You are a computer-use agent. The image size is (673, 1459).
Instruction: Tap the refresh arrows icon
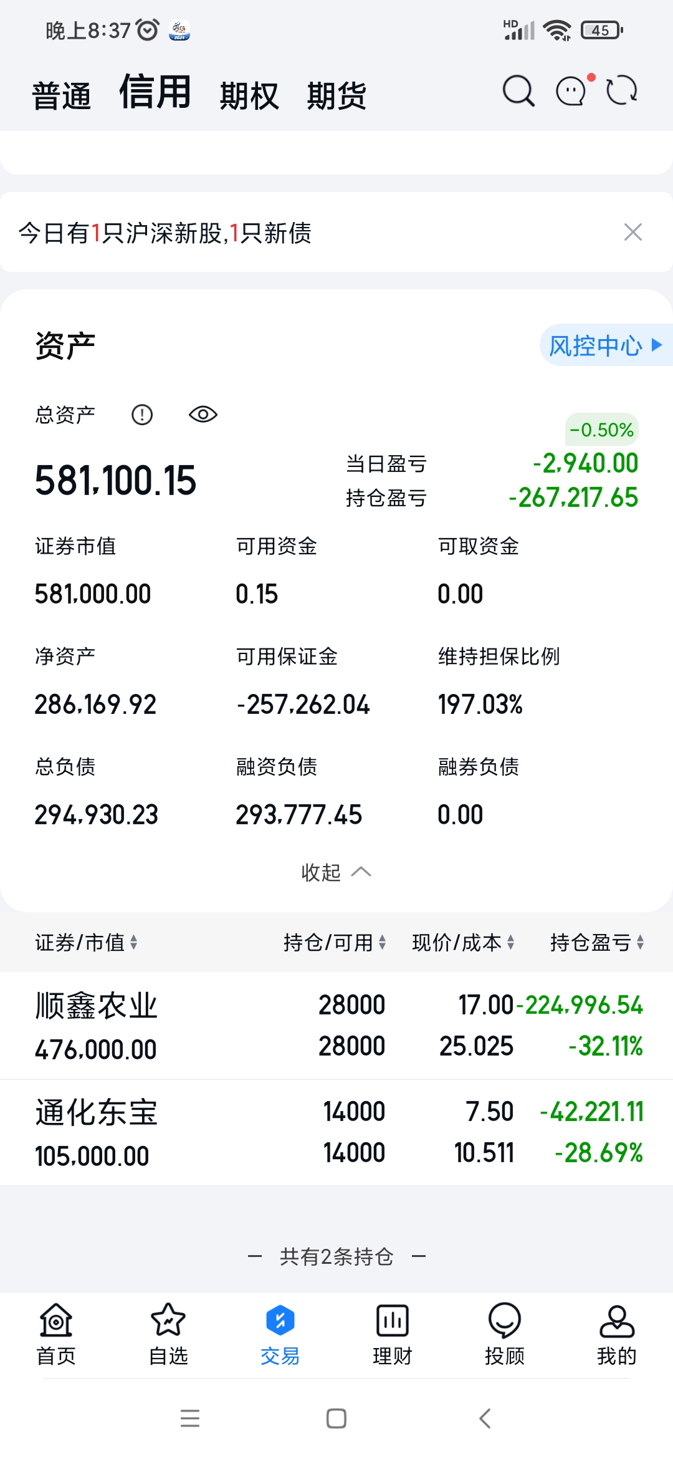622,92
